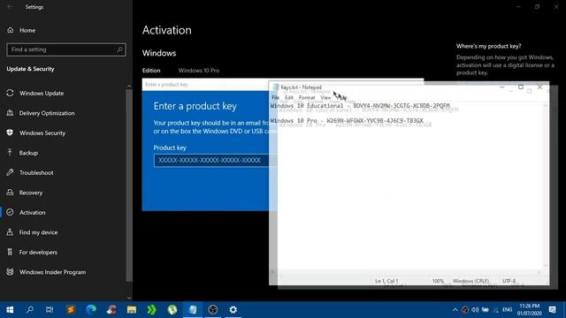Open Task View from taskbar

(x=50, y=310)
